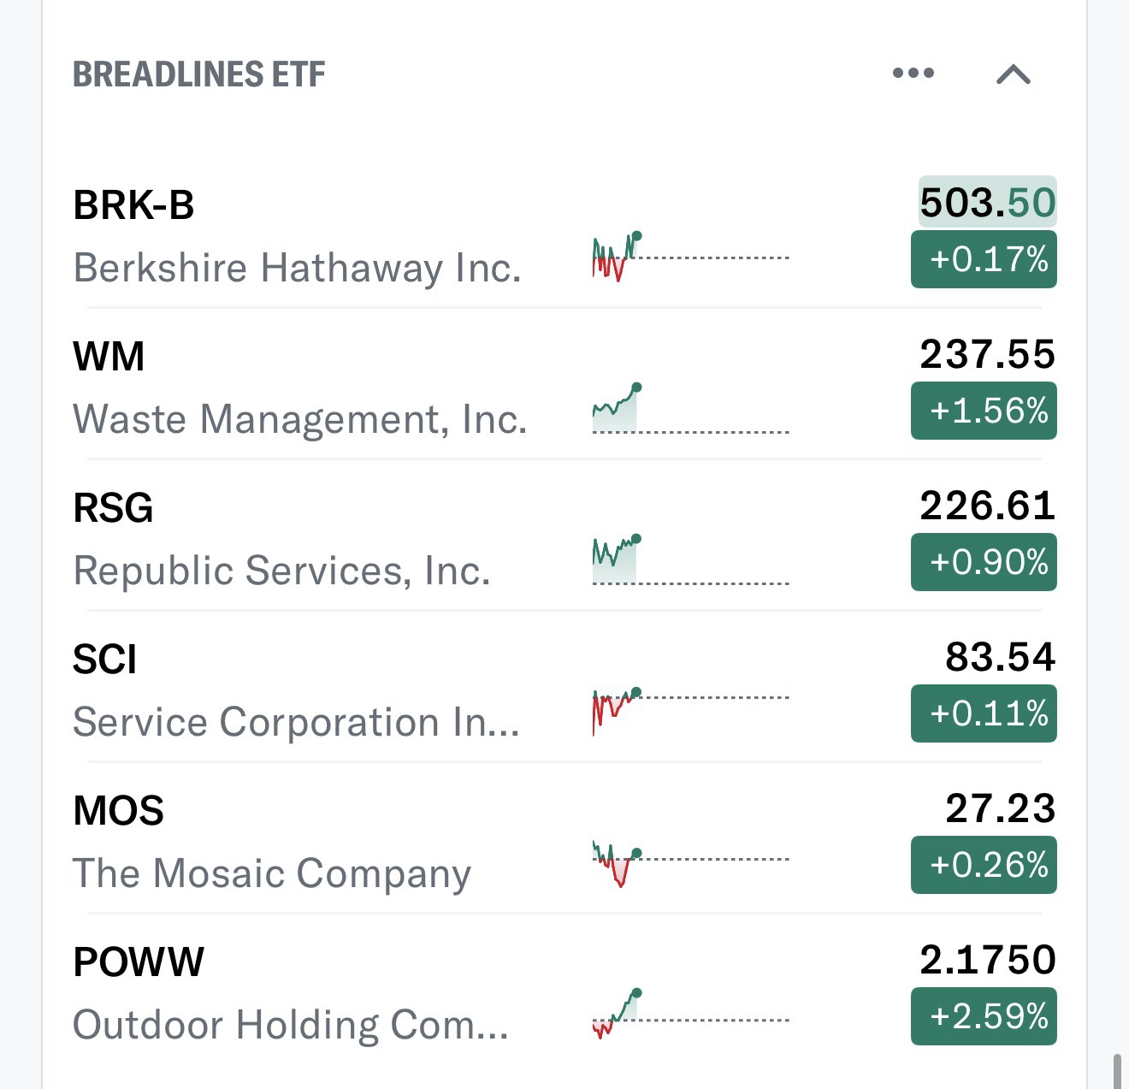Click the MOS sparkline chart
The height and width of the screenshot is (1089, 1129).
tap(689, 863)
